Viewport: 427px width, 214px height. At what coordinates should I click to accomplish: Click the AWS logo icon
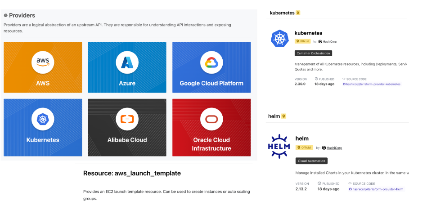43,62
